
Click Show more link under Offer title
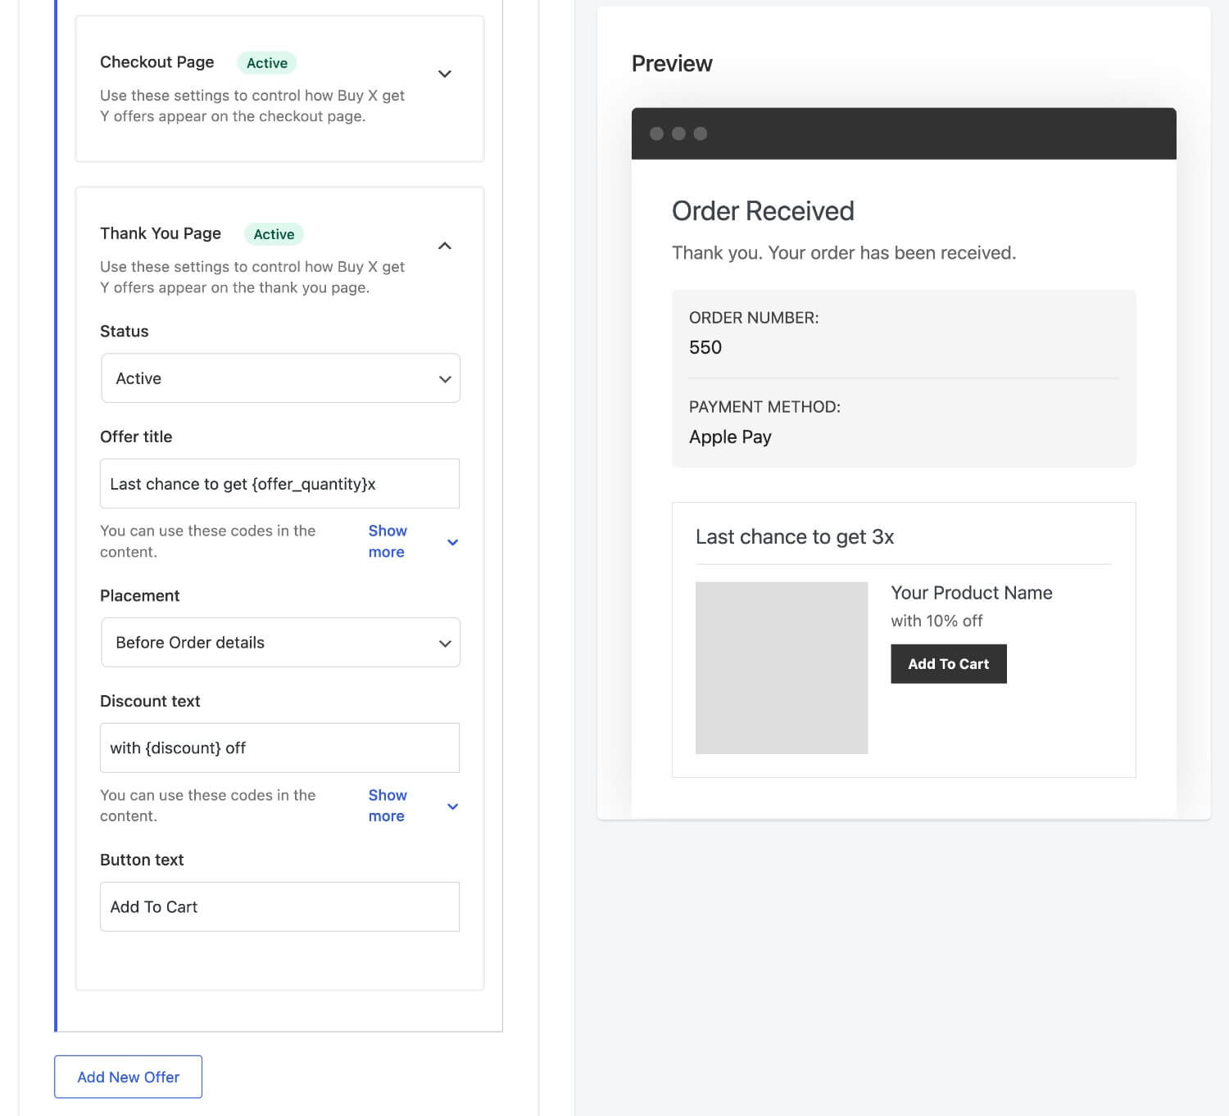pos(388,541)
